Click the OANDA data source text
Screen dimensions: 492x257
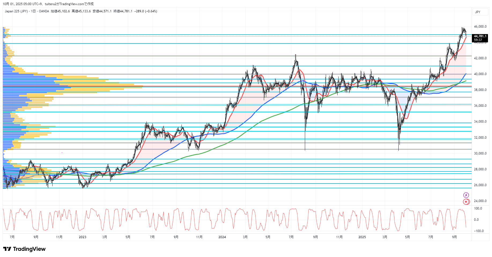point(44,11)
